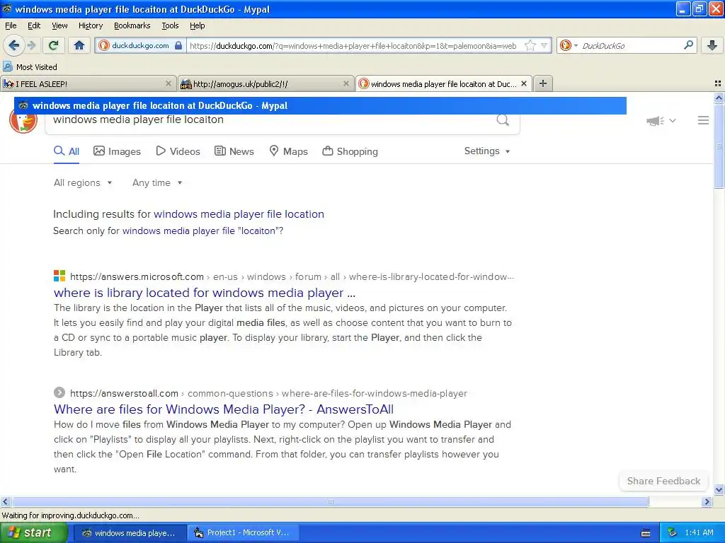Click the Microsoft favicon beside the first result
725x543 pixels.
coord(59,276)
